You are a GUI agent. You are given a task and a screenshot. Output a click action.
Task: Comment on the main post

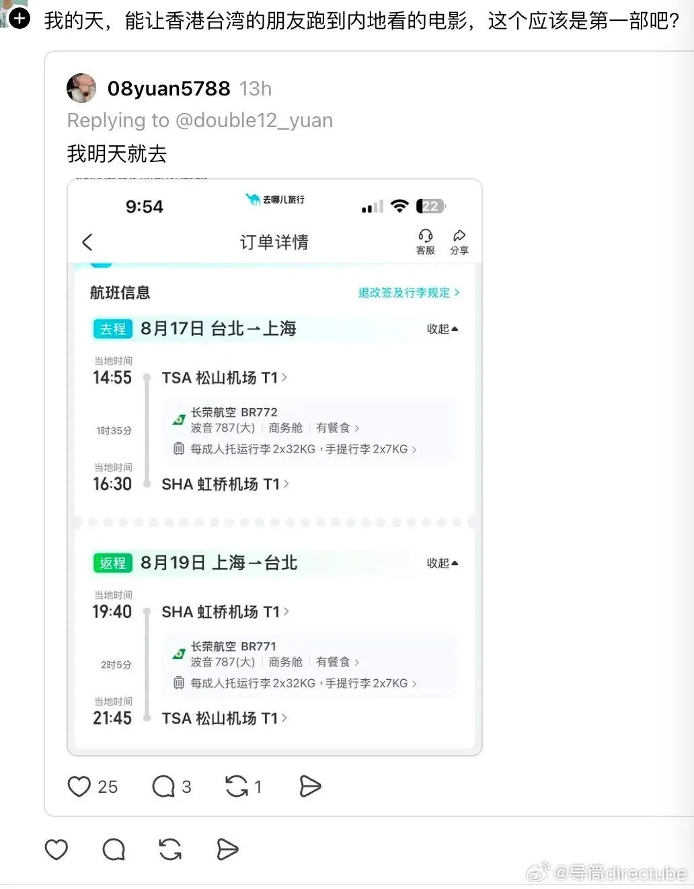[x=114, y=849]
